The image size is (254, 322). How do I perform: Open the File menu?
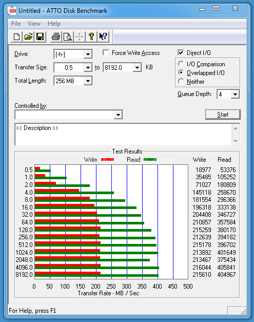pos(16,24)
